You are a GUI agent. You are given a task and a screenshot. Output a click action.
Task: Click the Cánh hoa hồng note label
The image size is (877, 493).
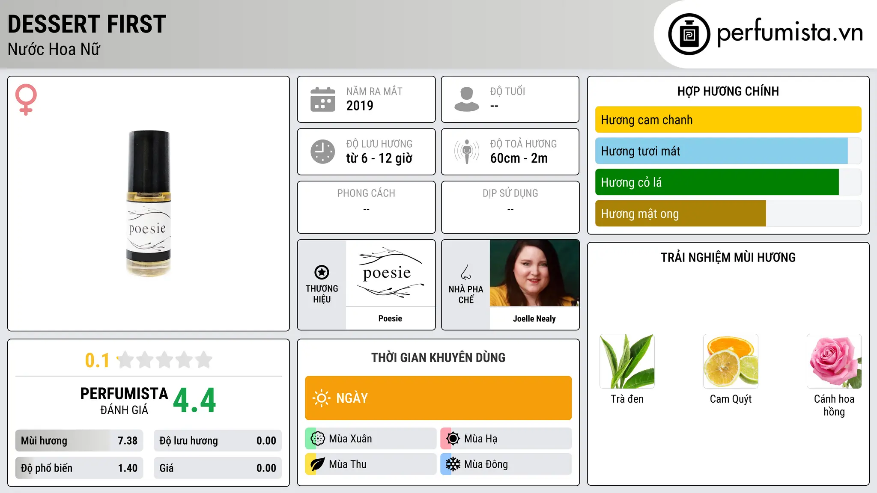click(834, 405)
